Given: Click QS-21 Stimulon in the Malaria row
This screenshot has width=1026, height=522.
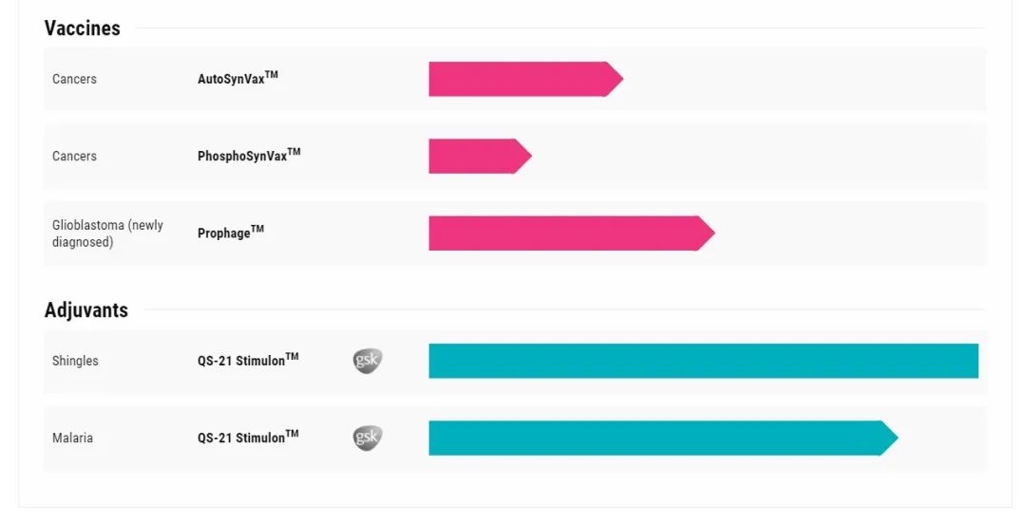Looking at the screenshot, I should (x=248, y=438).
